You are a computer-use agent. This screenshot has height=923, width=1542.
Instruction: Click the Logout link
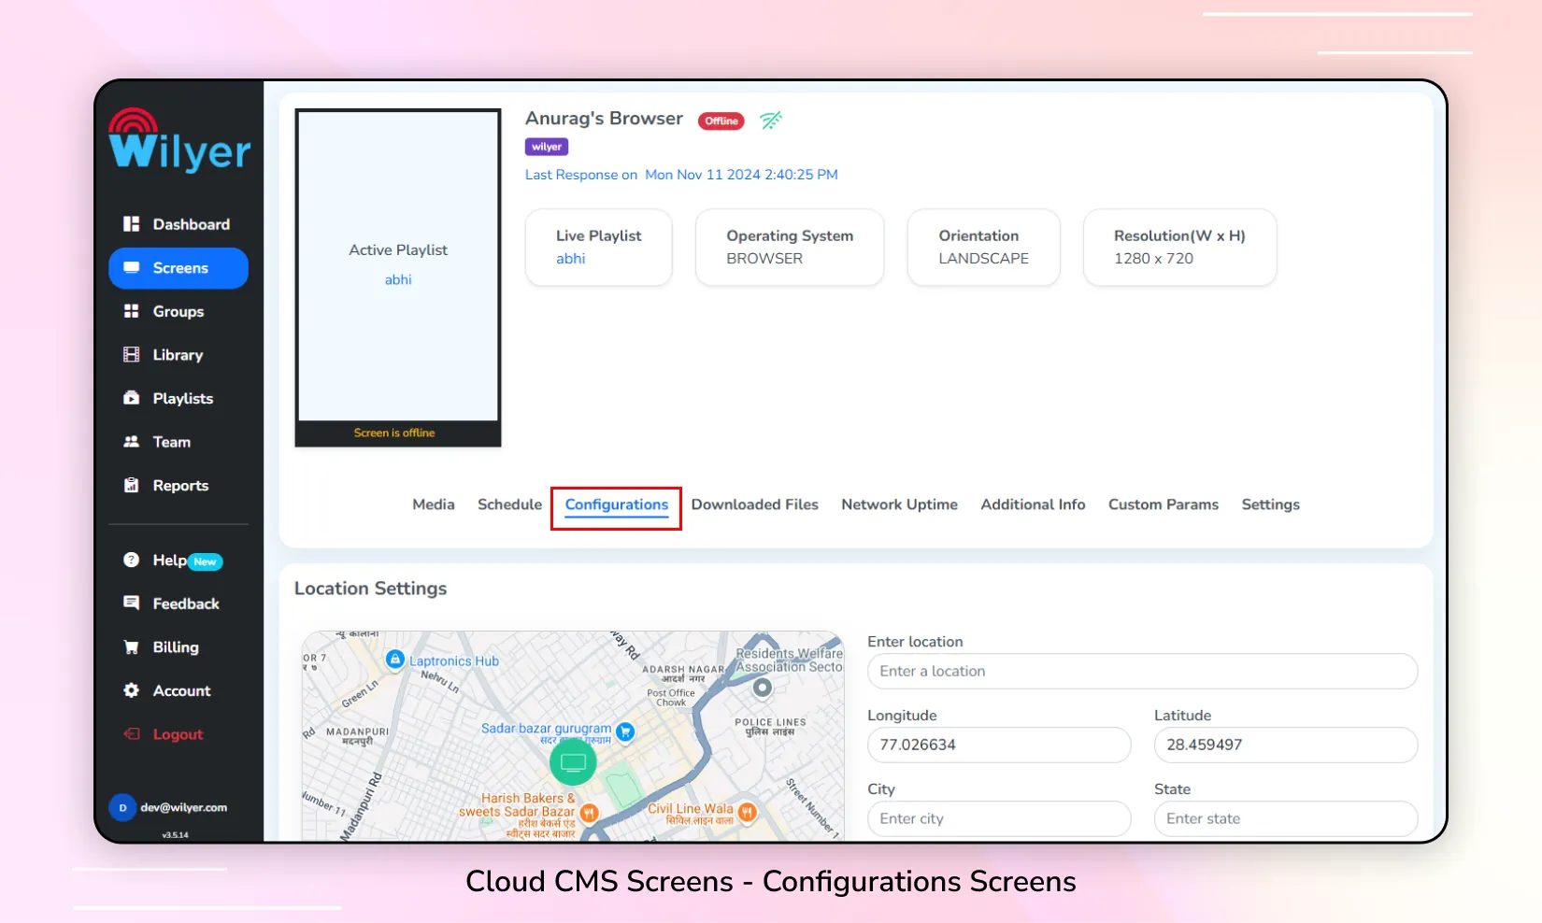pyautogui.click(x=178, y=734)
